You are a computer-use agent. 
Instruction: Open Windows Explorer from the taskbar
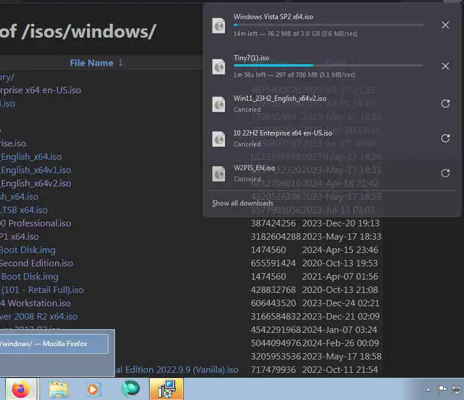[x=59, y=389]
